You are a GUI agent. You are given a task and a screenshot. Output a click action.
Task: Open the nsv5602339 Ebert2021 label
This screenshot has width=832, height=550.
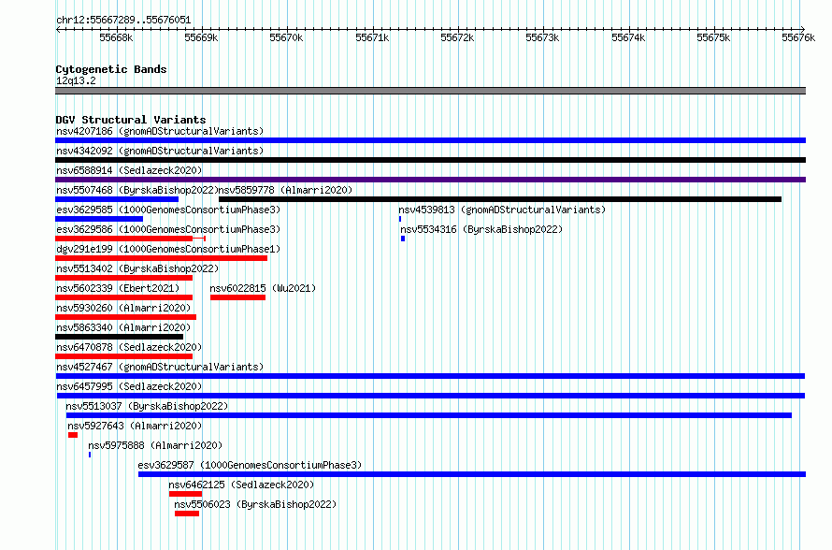click(x=118, y=288)
